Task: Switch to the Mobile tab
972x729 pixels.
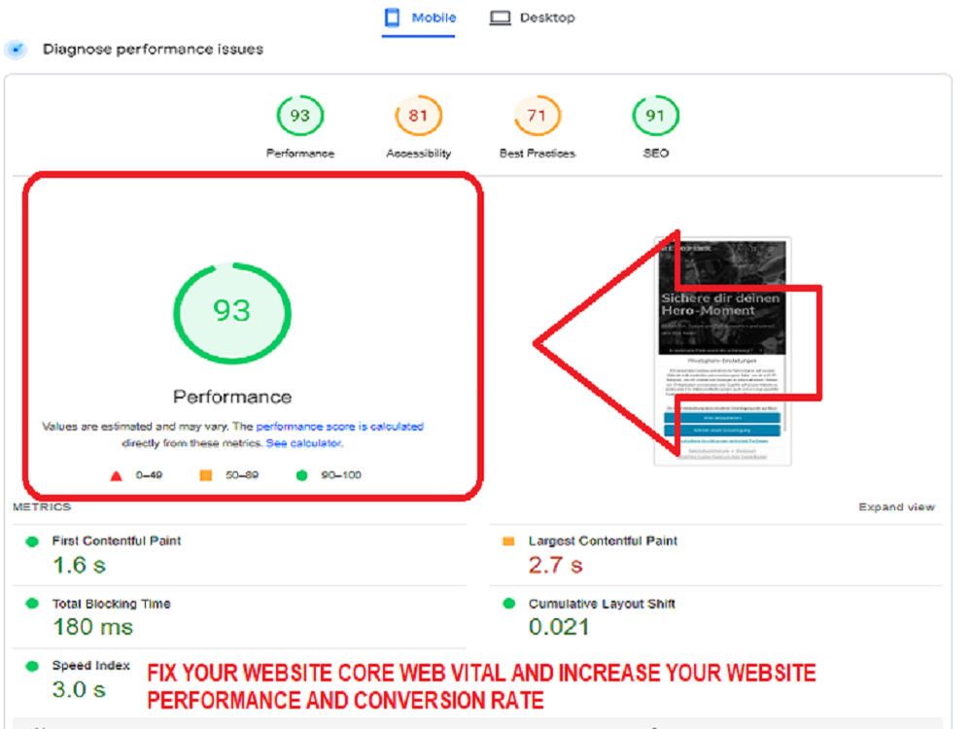Action: click(419, 17)
